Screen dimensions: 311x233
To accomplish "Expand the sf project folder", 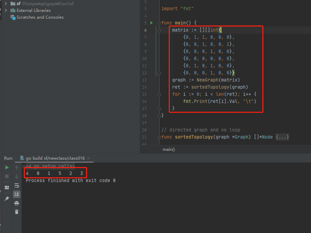I will [x=6, y=3].
